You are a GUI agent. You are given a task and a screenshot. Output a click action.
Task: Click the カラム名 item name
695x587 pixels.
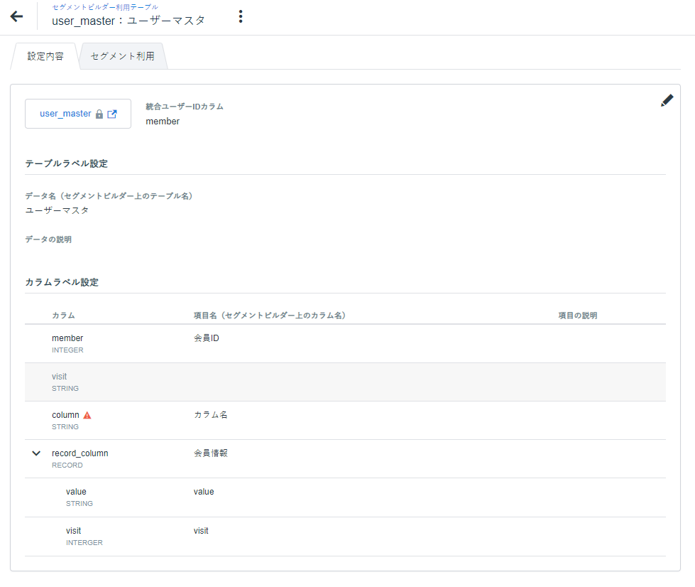coord(211,415)
